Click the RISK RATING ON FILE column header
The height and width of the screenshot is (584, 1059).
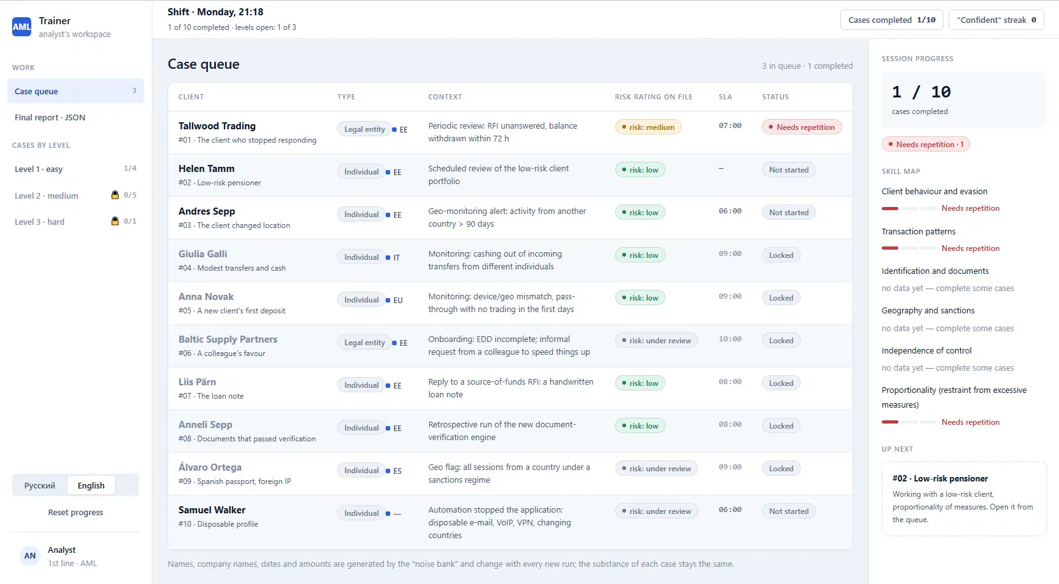(654, 97)
